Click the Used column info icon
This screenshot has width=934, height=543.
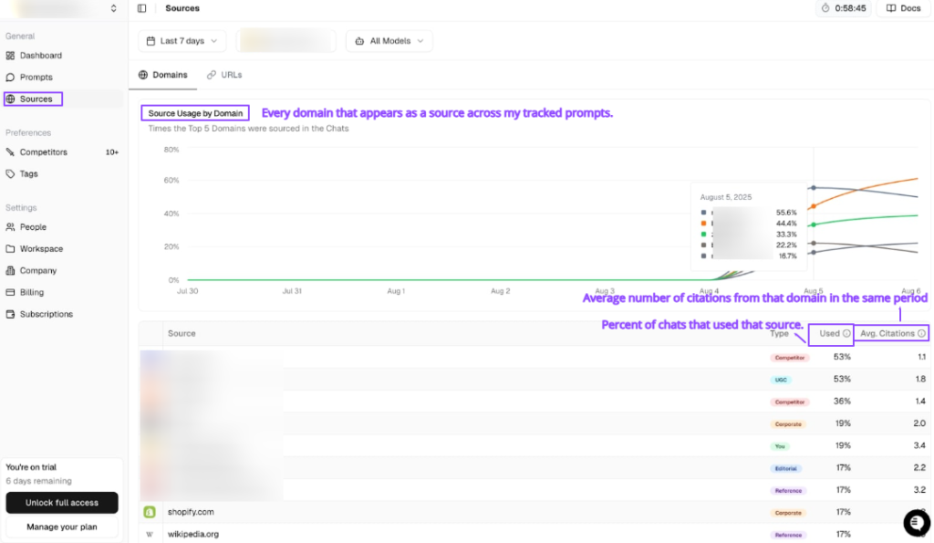click(x=846, y=334)
